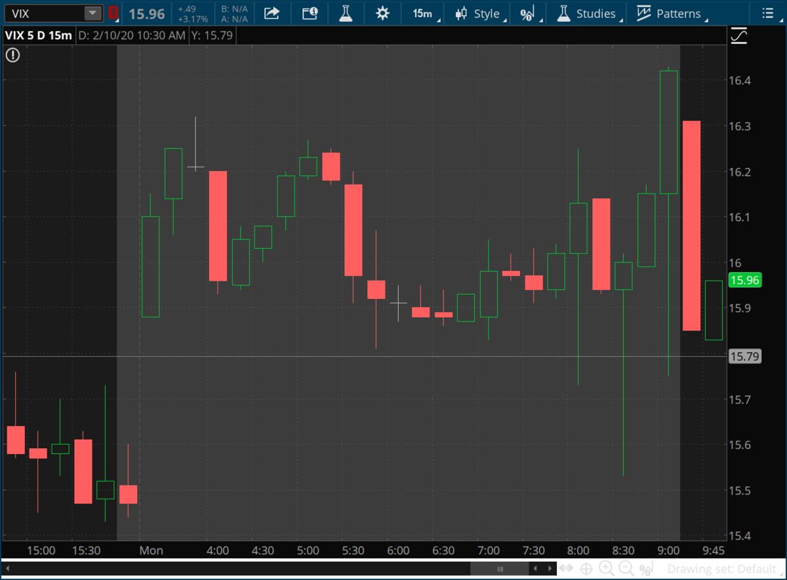This screenshot has height=580, width=787.
Task: Click the 15.6 price axis label
Action: click(741, 445)
